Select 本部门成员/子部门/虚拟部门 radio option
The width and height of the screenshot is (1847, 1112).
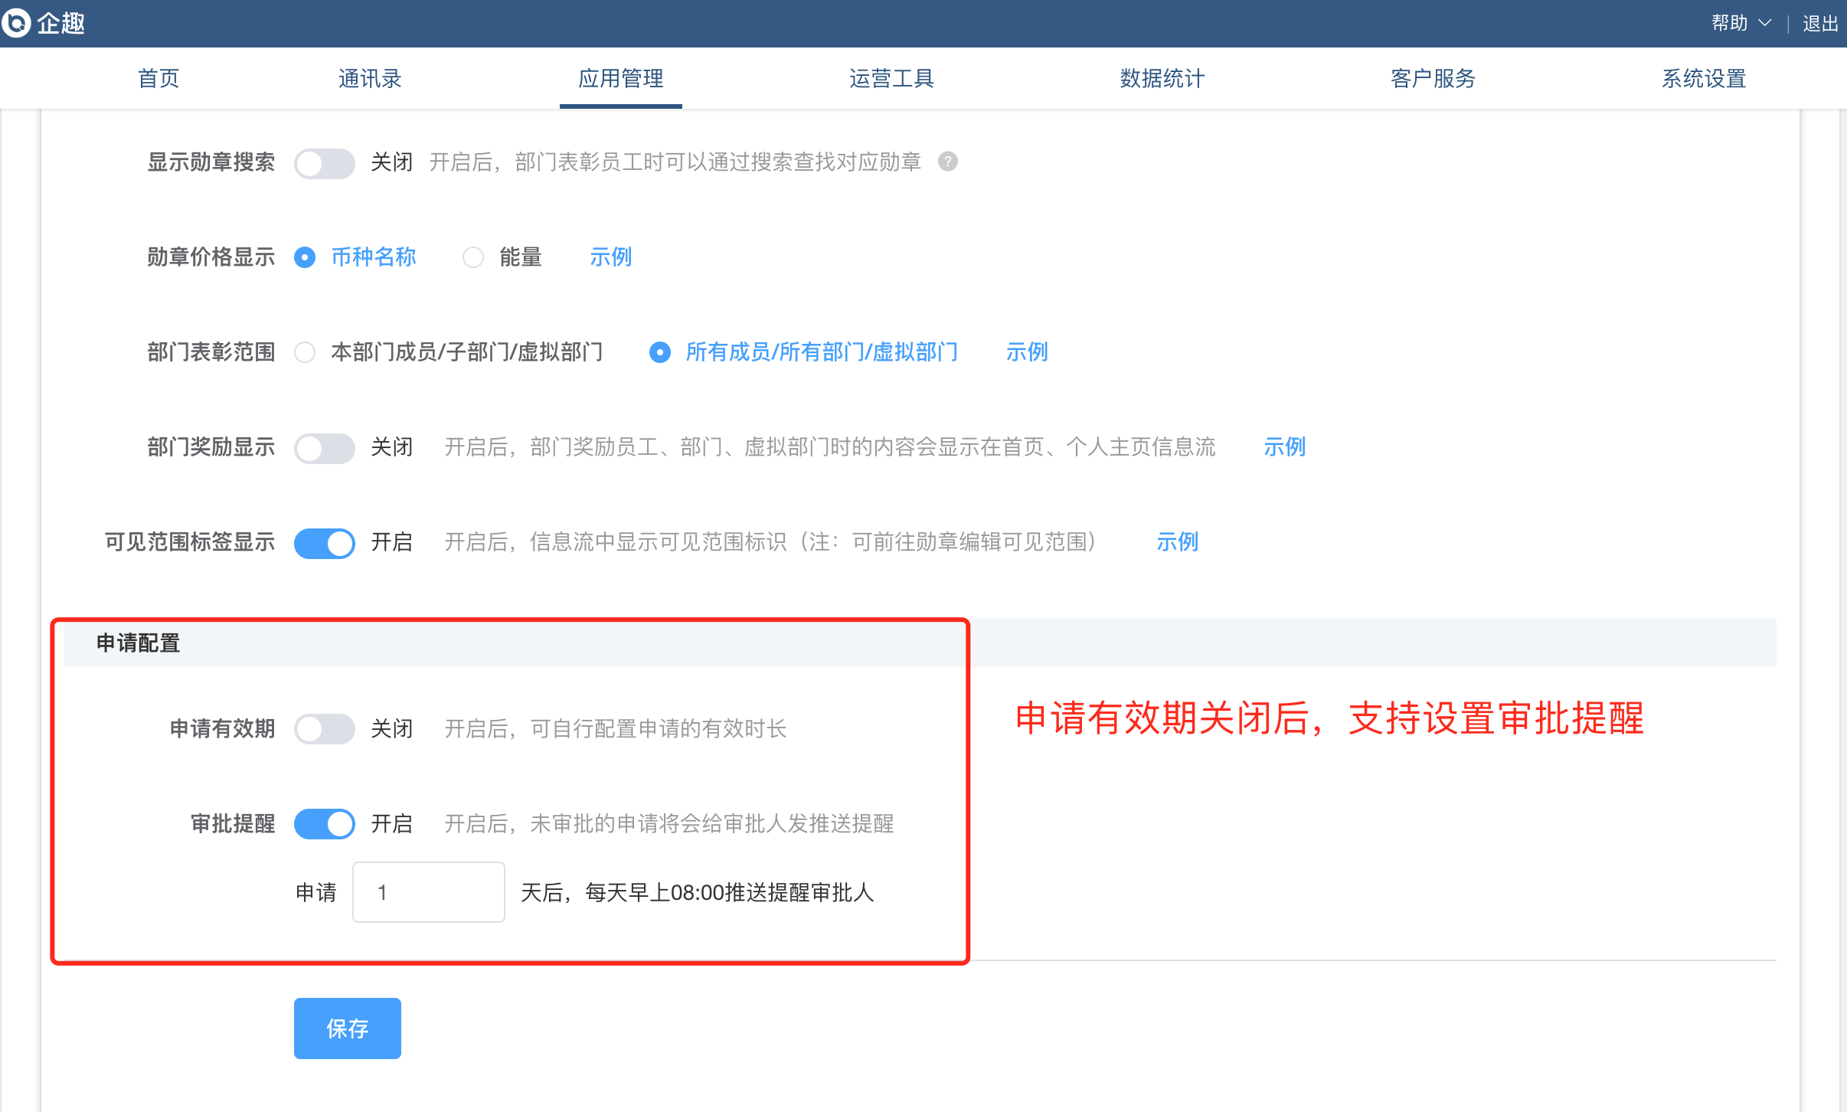tap(305, 352)
